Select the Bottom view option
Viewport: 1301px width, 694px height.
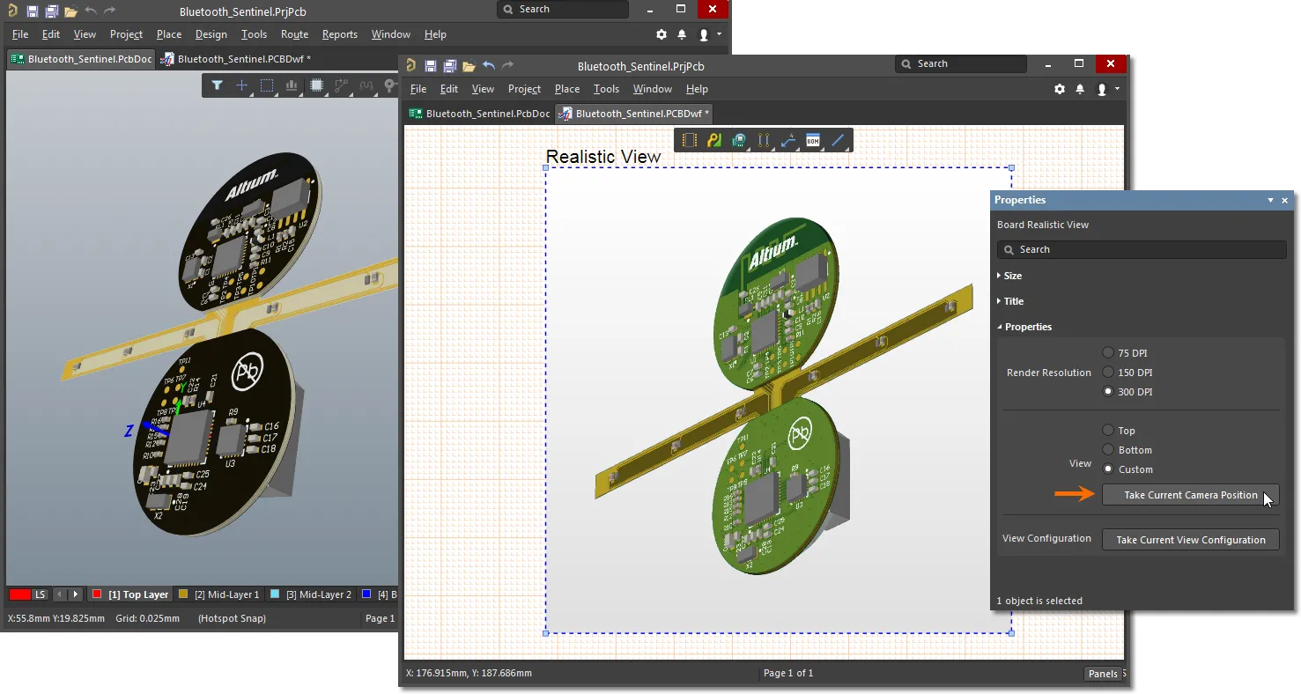[x=1108, y=449]
